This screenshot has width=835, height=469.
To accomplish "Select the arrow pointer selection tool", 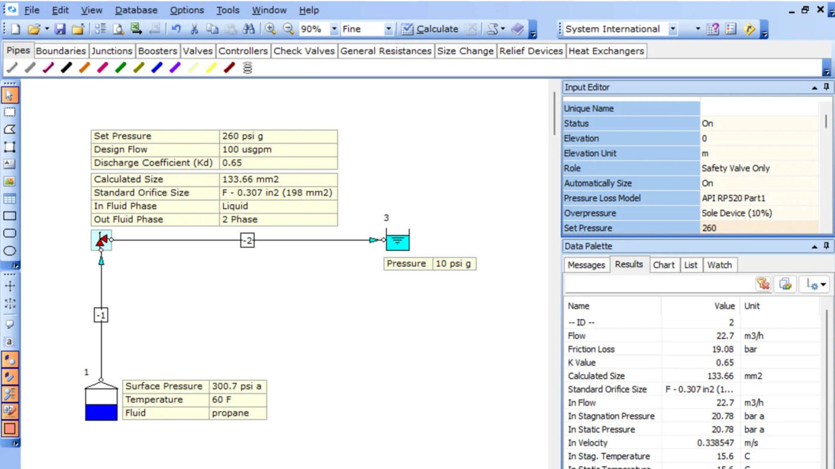I will click(x=10, y=95).
